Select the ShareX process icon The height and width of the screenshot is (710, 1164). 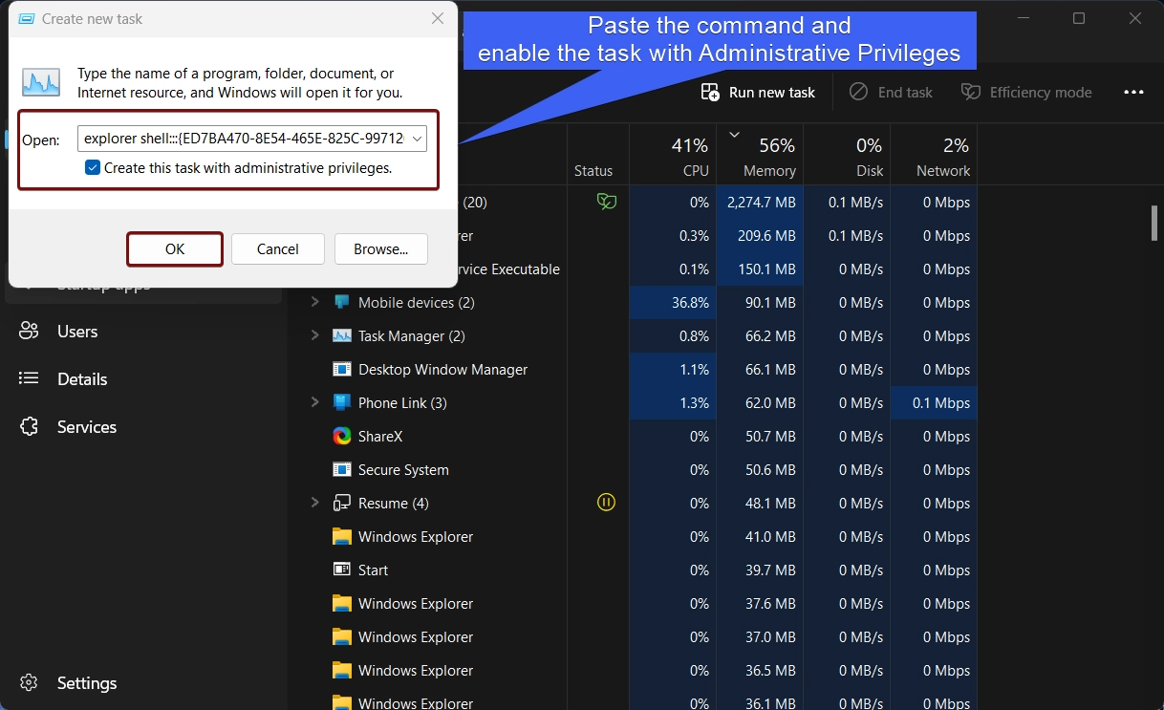pos(342,436)
